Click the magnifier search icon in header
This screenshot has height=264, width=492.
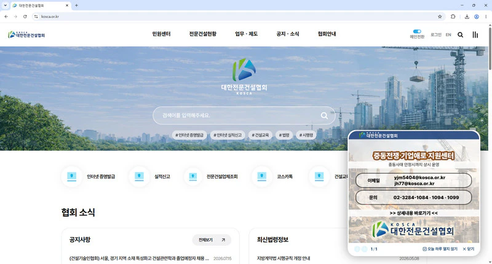[460, 35]
